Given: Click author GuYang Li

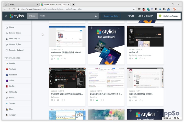Looking at the screenshot, I should pyautogui.click(x=57, y=56).
